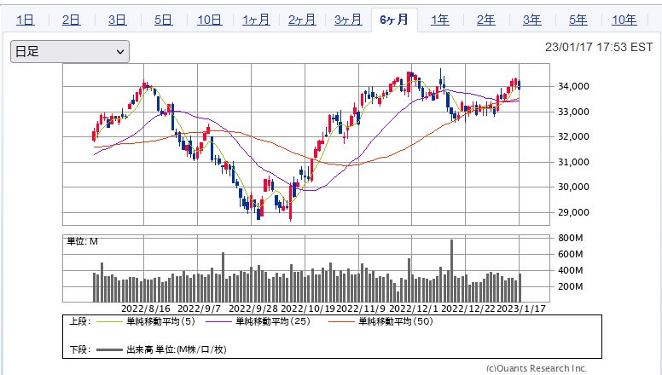Open the 2ヶ月 period tab

click(302, 20)
